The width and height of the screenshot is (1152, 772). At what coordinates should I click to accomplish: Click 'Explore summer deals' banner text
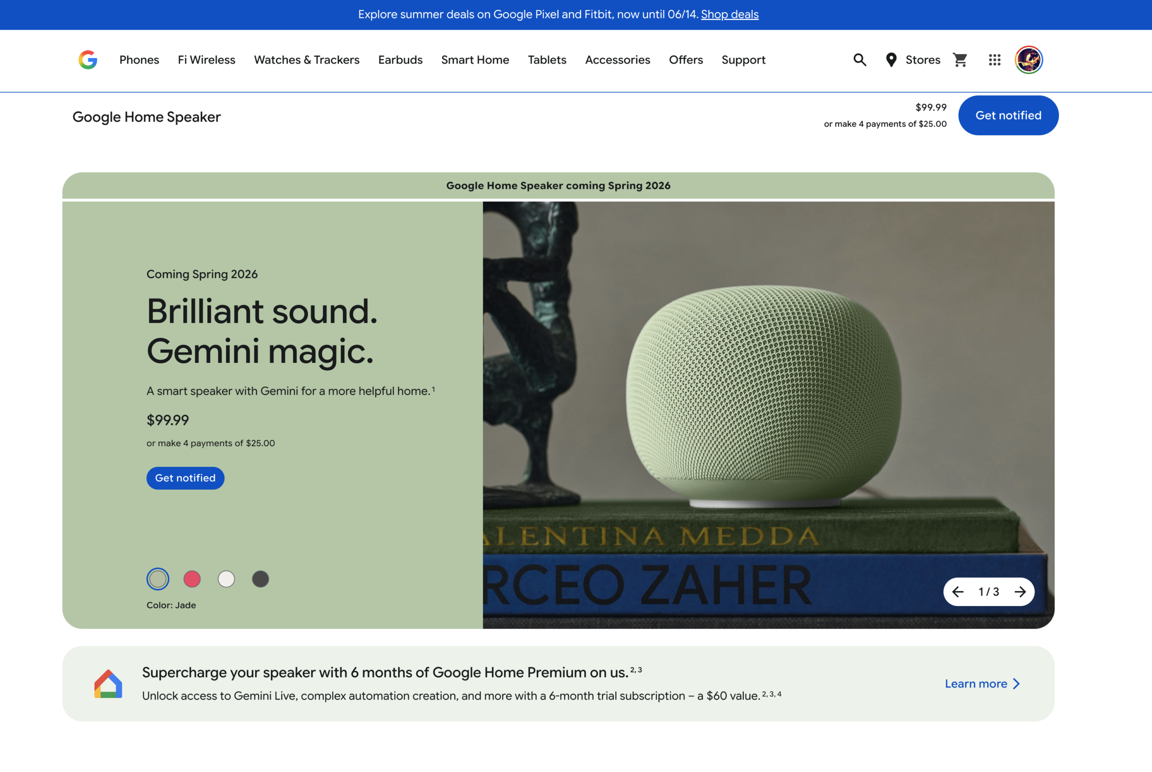[528, 14]
